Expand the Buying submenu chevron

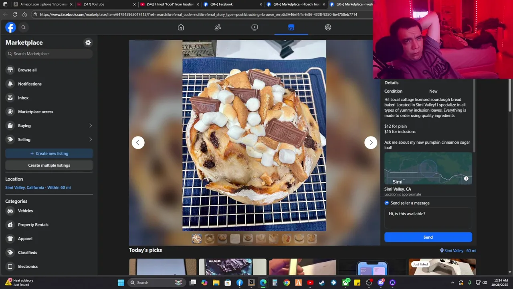coord(91,126)
